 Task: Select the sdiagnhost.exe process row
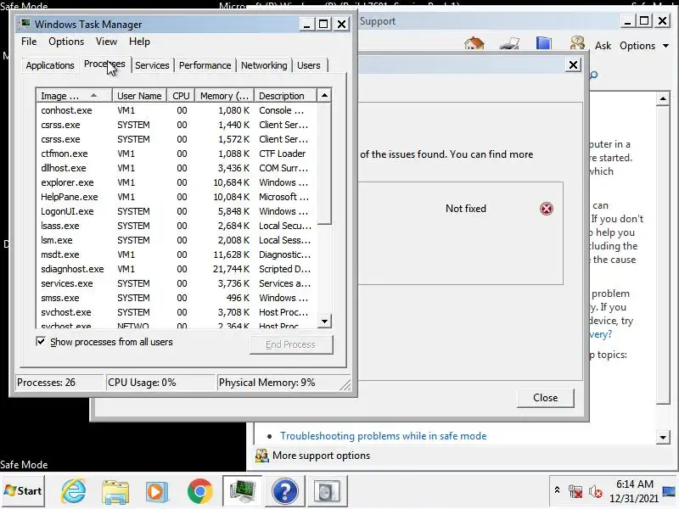tap(177, 269)
